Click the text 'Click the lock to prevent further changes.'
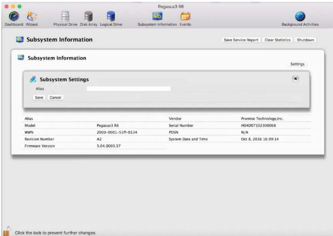The width and height of the screenshot is (333, 236). click(56, 233)
